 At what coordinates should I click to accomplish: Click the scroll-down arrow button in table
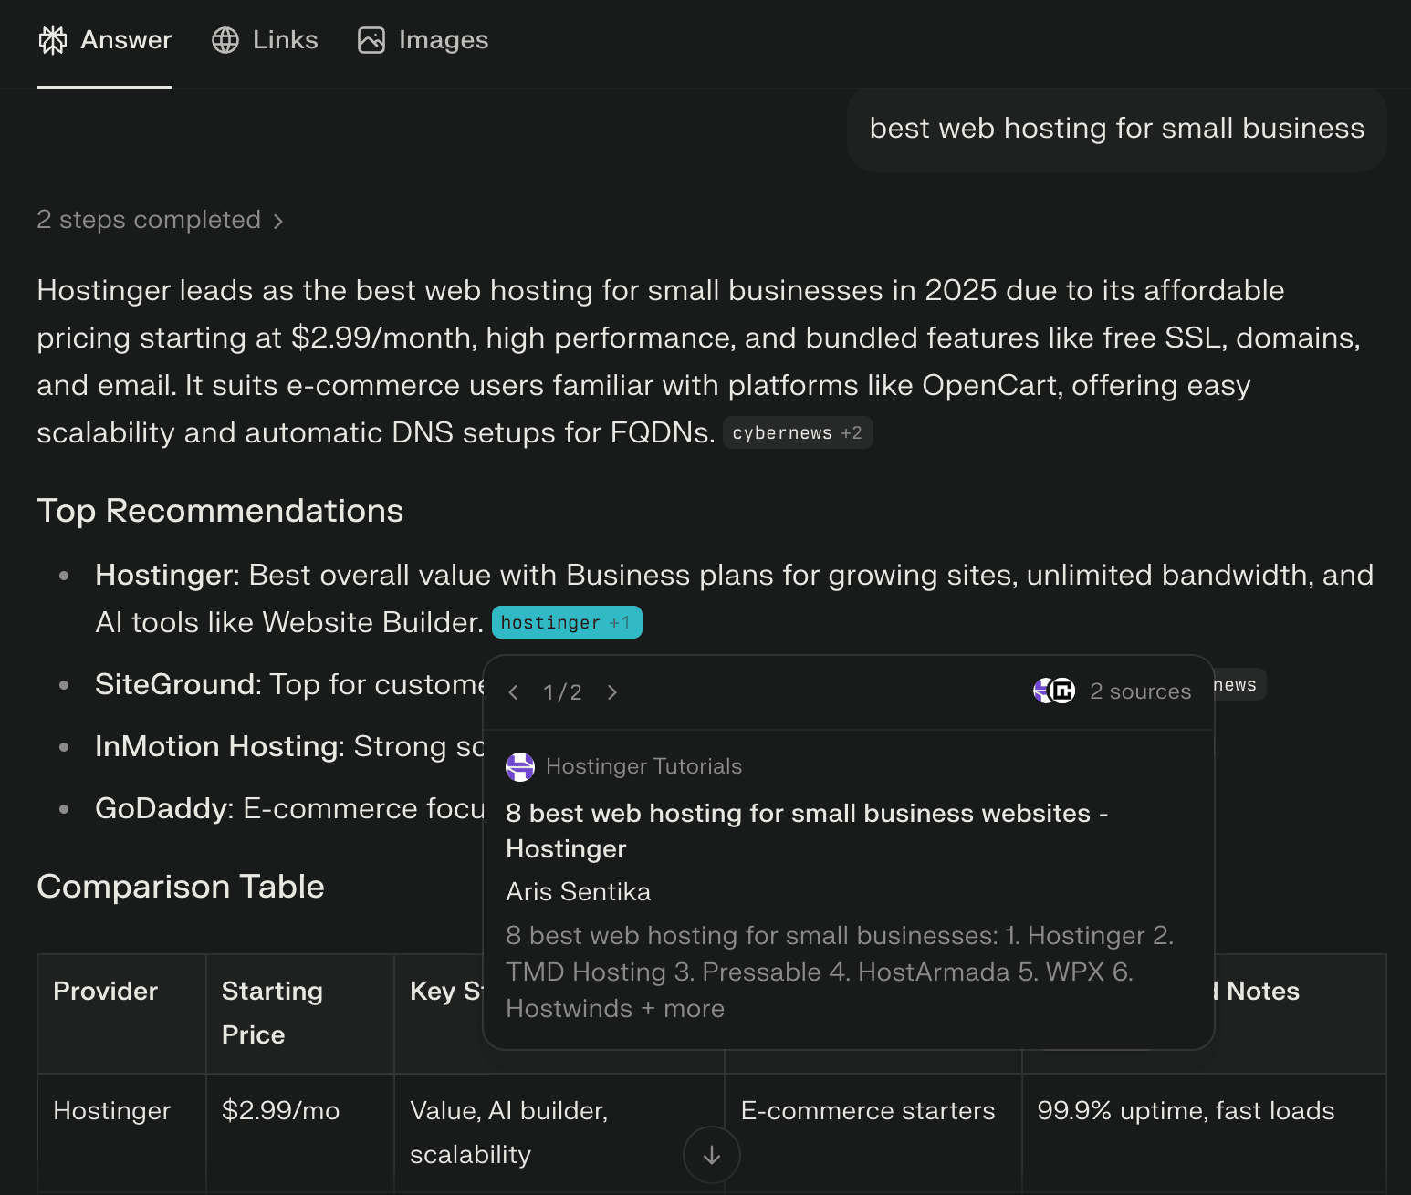coord(711,1154)
